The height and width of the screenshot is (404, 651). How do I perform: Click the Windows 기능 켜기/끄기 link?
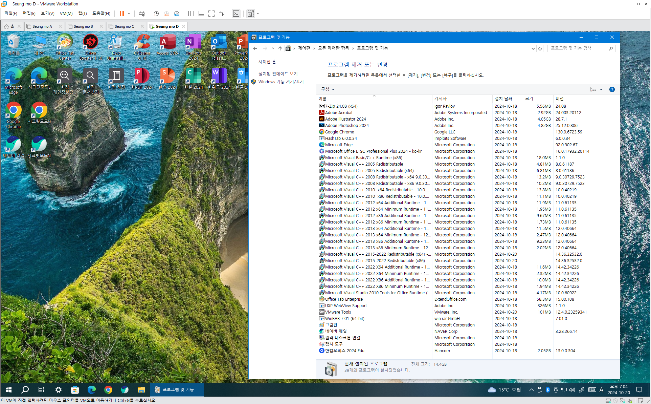pos(281,82)
